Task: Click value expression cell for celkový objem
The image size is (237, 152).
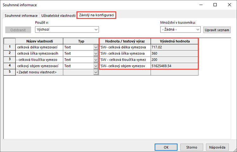Action: coord(125,66)
